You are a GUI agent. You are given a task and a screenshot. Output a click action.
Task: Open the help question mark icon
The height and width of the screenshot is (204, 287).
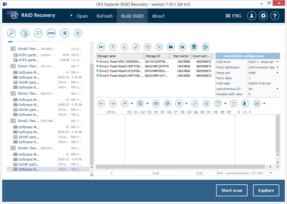pos(275,16)
